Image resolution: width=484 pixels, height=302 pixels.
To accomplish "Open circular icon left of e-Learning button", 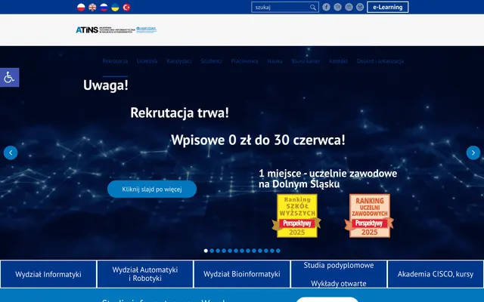I will pyautogui.click(x=360, y=7).
